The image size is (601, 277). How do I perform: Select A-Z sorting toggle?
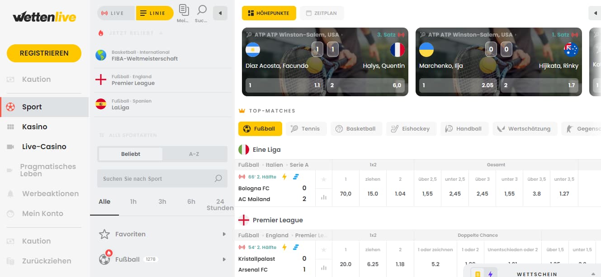[194, 154]
